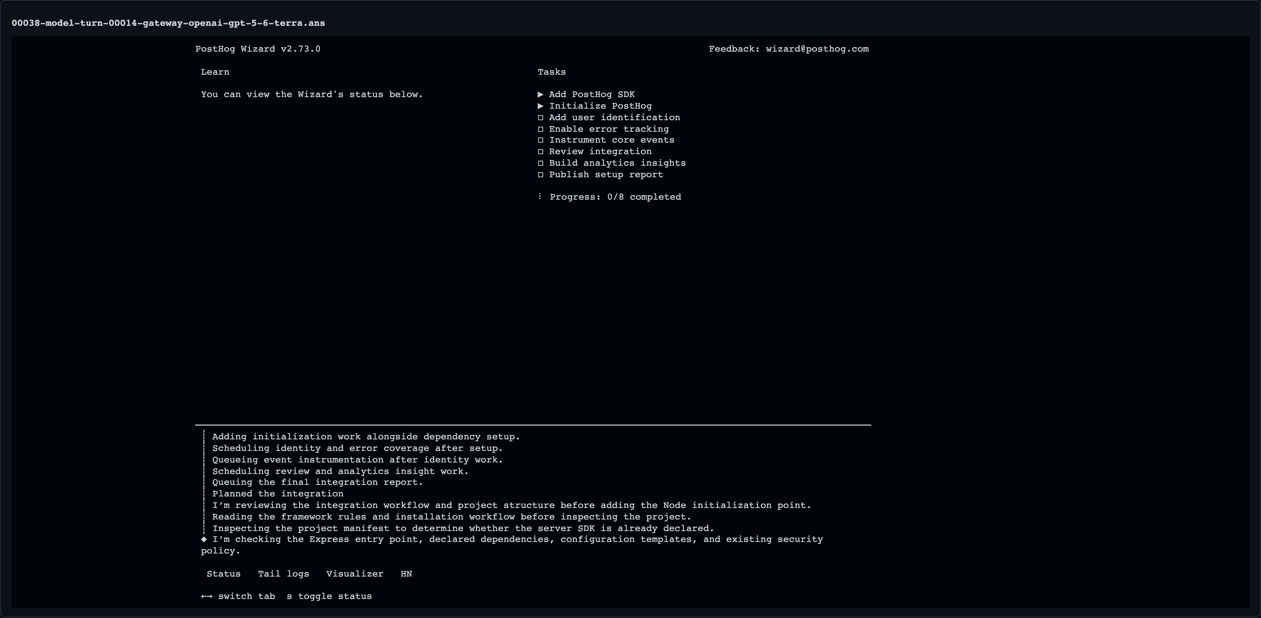Click the triangle marker beside Add PostHog SDK

coord(540,94)
